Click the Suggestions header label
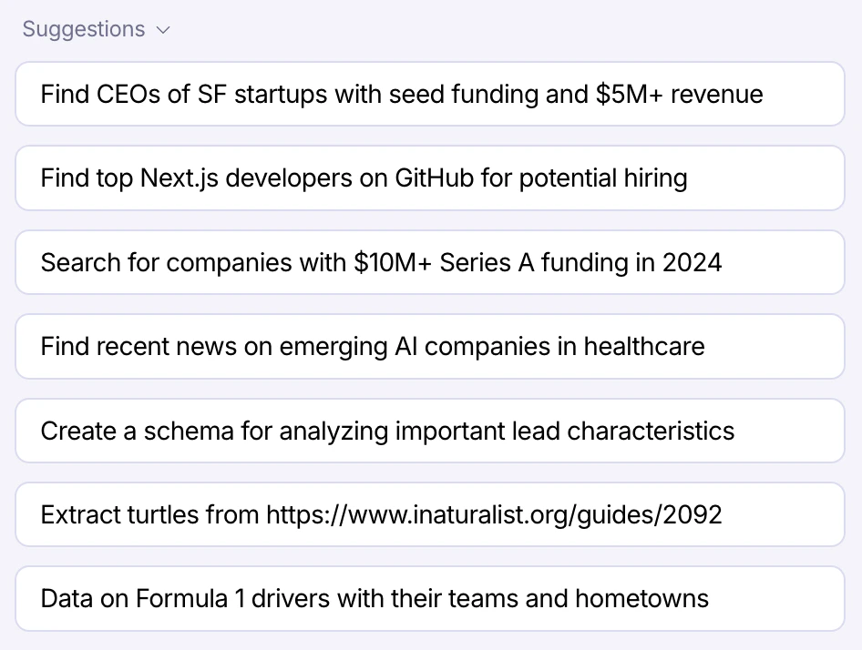Viewport: 862px width, 650px height. coord(84,29)
